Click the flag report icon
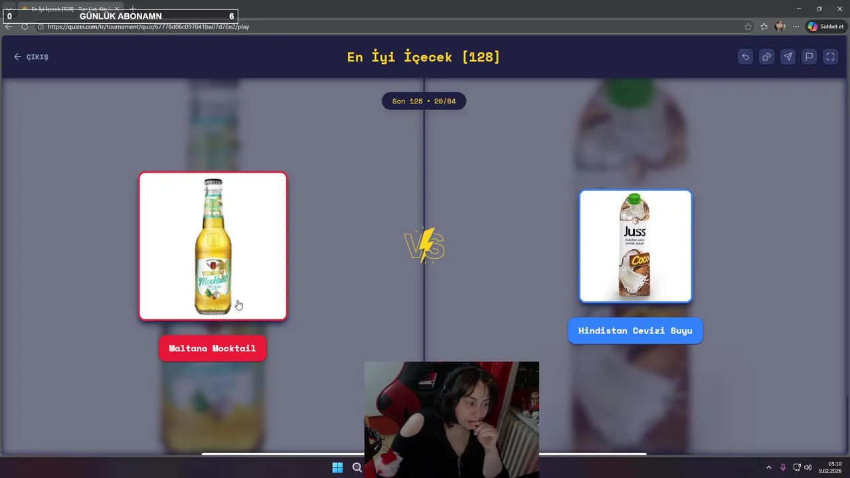Image resolution: width=850 pixels, height=478 pixels. click(x=809, y=57)
